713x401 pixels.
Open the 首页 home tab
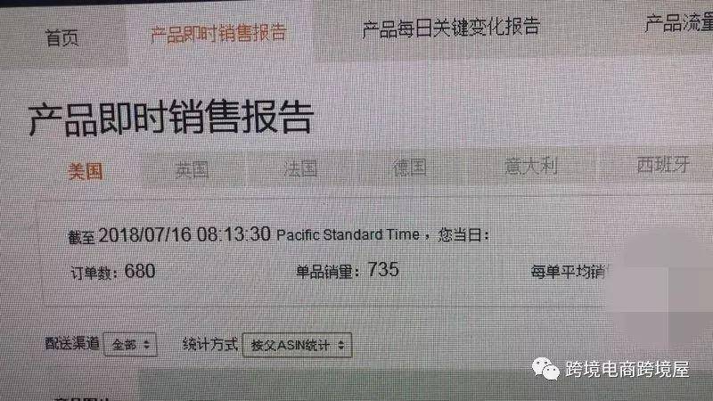pos(61,37)
